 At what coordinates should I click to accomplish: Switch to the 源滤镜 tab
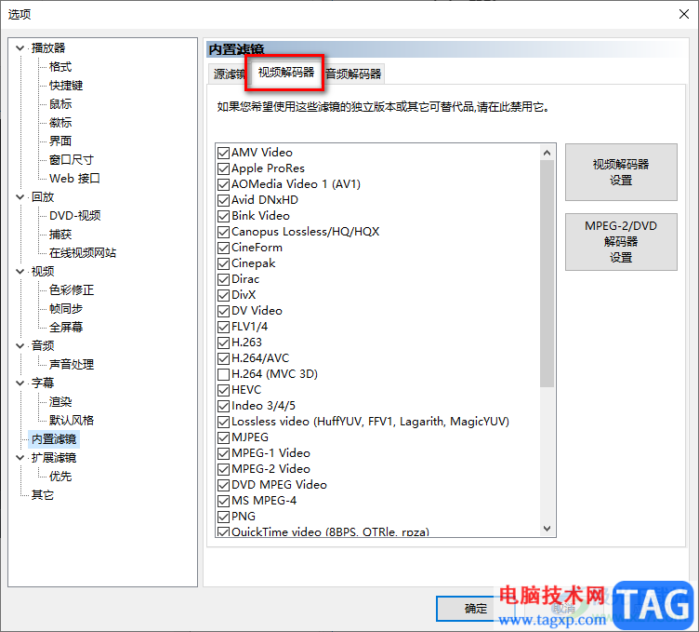[229, 74]
